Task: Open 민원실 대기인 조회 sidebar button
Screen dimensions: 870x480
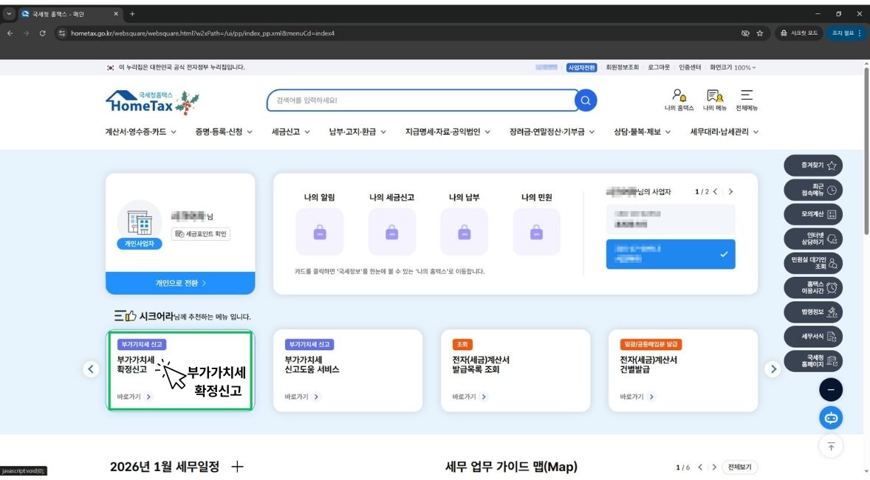Action: [813, 263]
